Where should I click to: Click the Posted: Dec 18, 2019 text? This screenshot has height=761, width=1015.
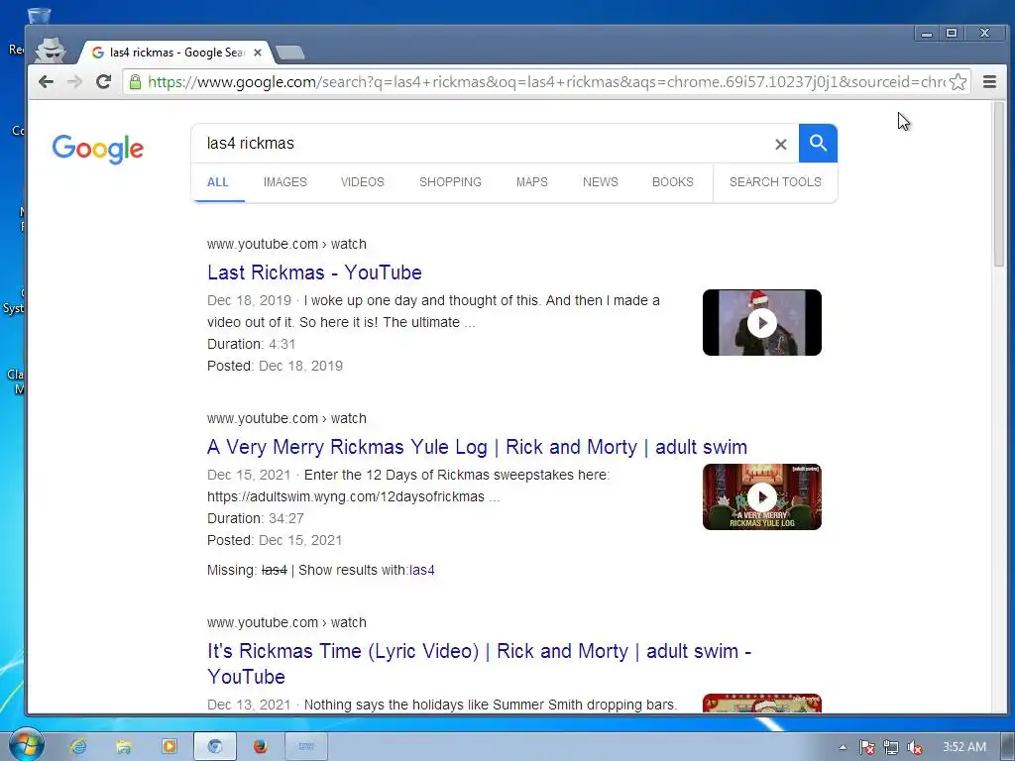(x=276, y=367)
